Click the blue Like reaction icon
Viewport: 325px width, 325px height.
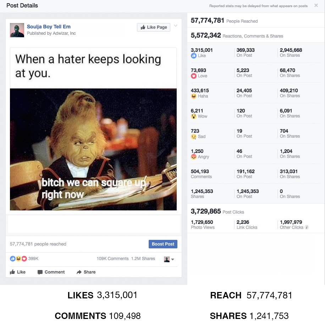pyautogui.click(x=194, y=56)
